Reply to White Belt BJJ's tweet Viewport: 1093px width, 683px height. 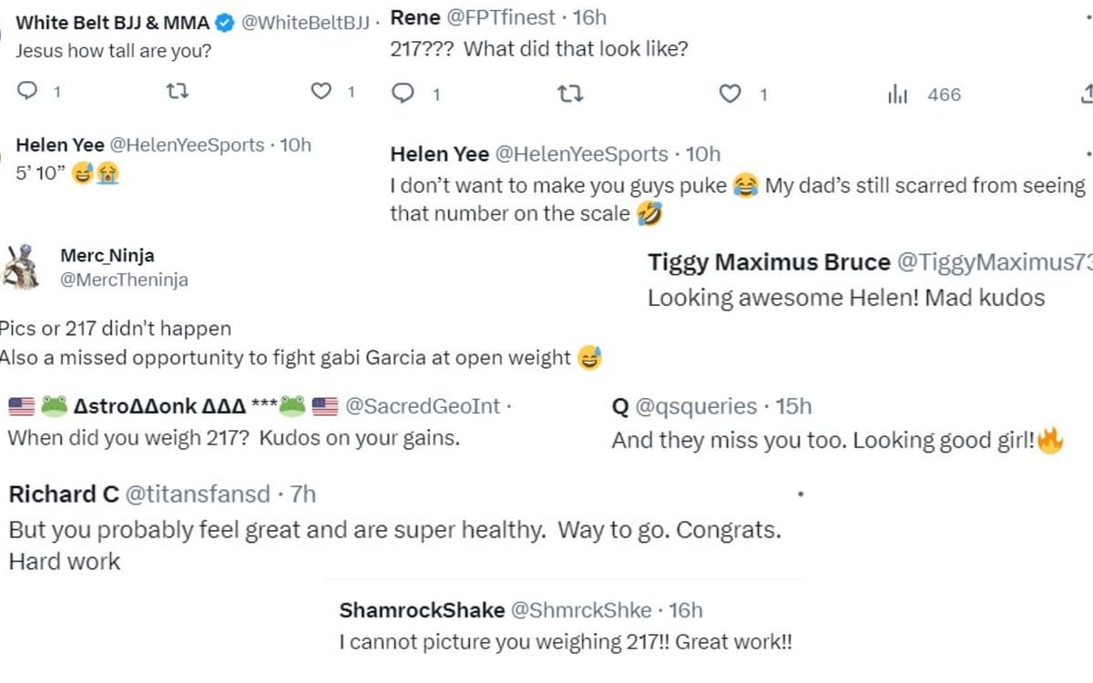(29, 91)
